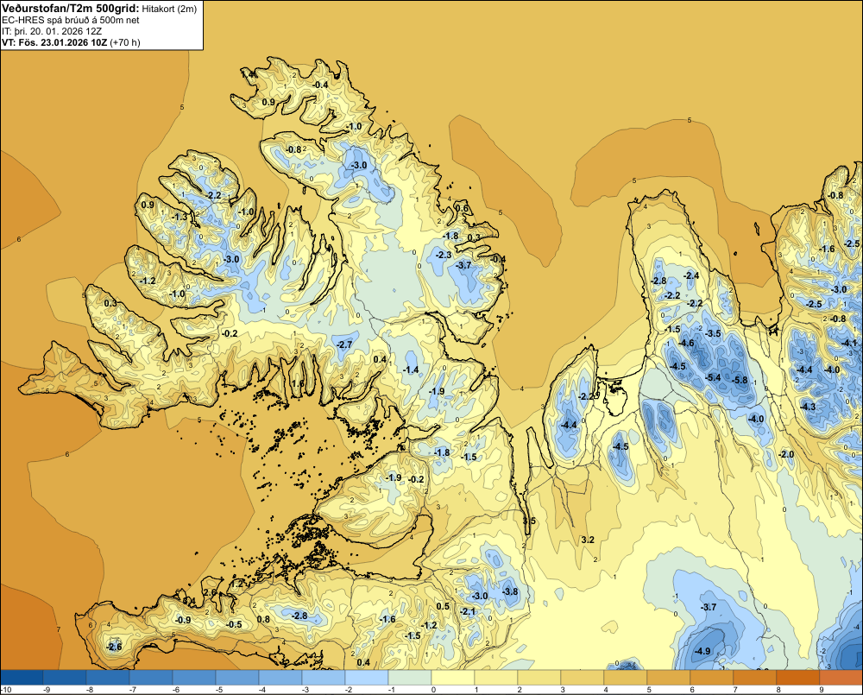Select legend color band between 8 and 9
The image size is (863, 695).
pos(797,677)
